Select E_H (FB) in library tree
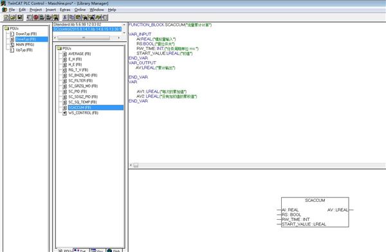This screenshot has width=386, height=252. (x=75, y=59)
